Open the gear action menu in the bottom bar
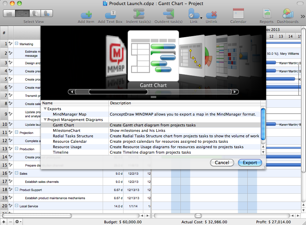Screen dimensions: 306x225 (x=18, y=222)
